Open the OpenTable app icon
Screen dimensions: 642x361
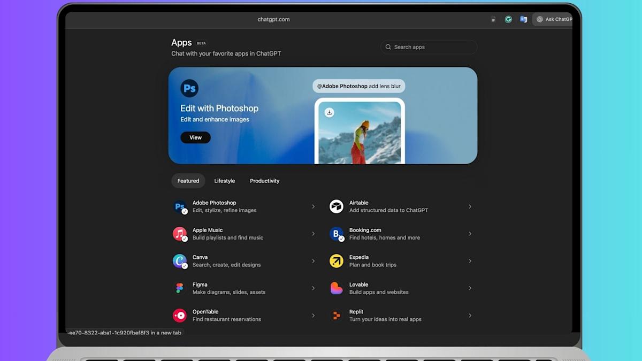coord(180,316)
